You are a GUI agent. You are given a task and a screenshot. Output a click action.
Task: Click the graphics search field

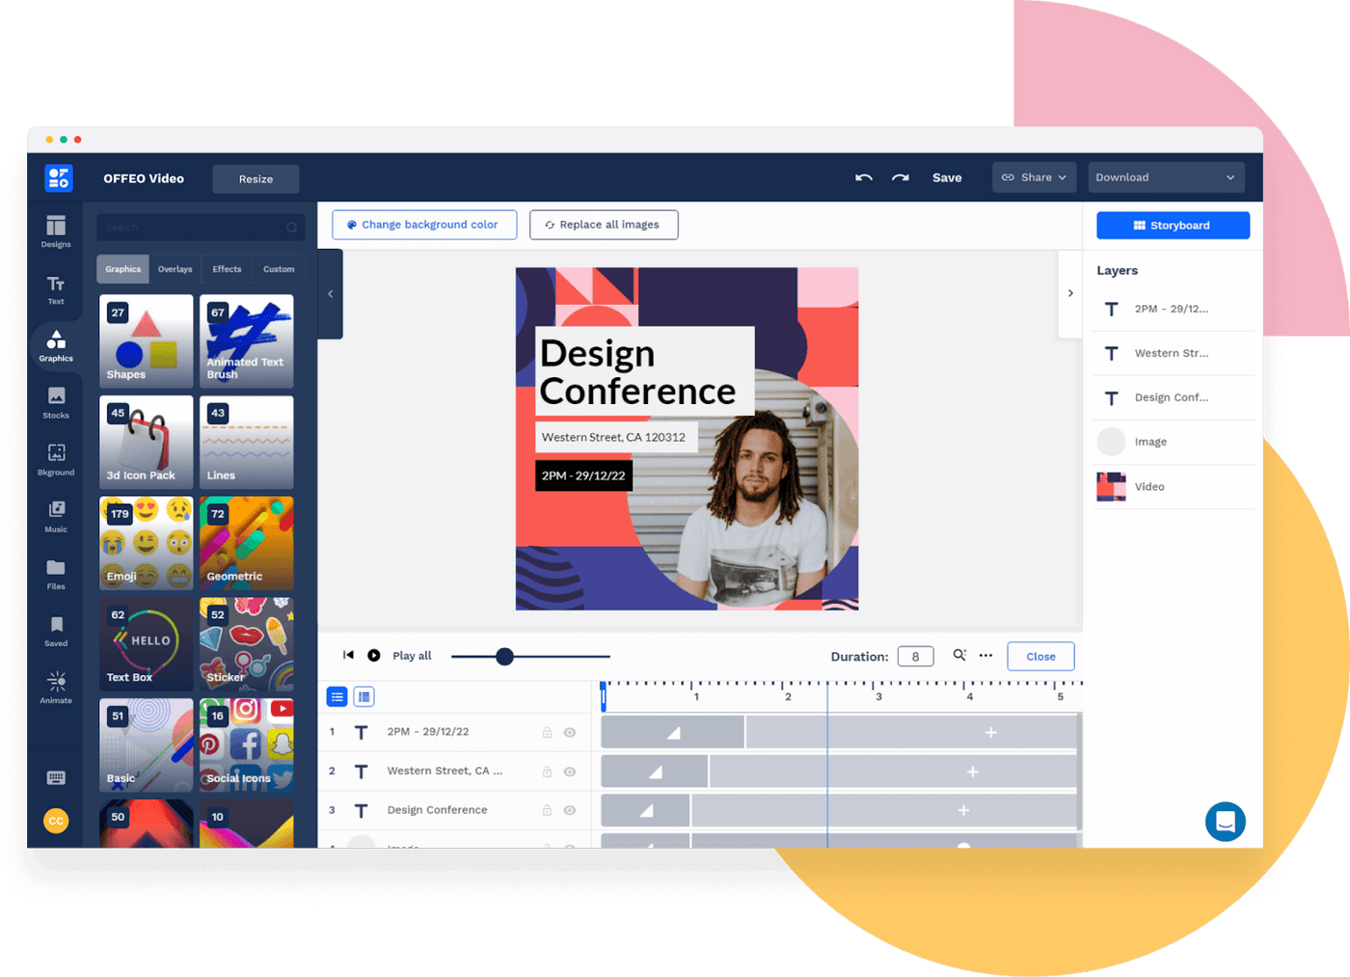point(201,228)
